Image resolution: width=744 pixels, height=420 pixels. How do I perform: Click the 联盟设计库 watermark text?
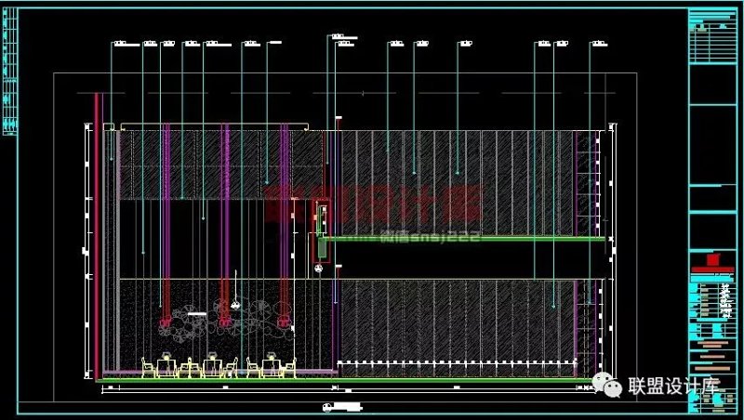pyautogui.click(x=676, y=387)
